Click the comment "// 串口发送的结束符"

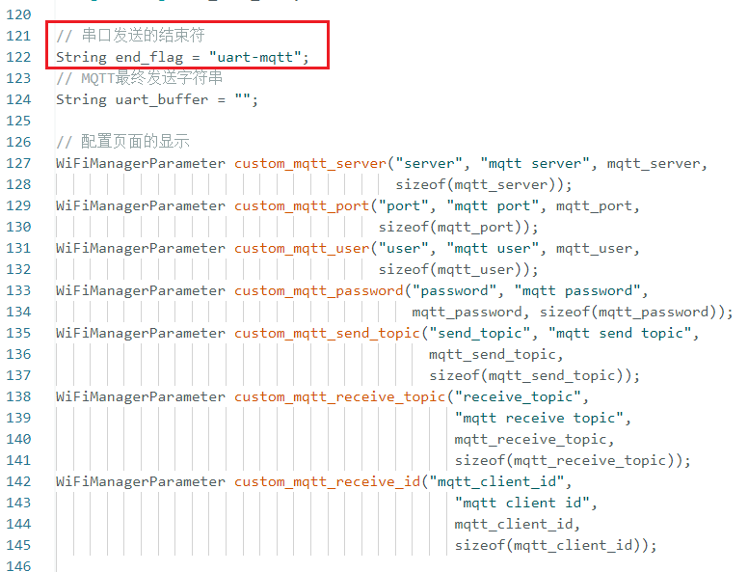click(130, 36)
